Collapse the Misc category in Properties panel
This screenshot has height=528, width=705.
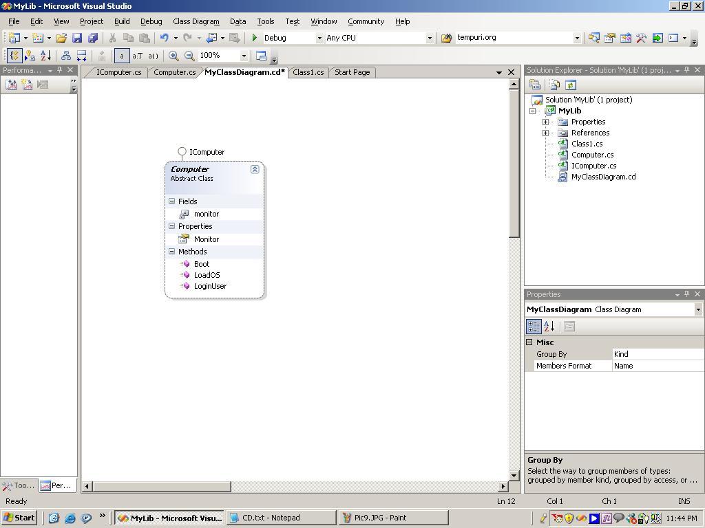(x=529, y=342)
